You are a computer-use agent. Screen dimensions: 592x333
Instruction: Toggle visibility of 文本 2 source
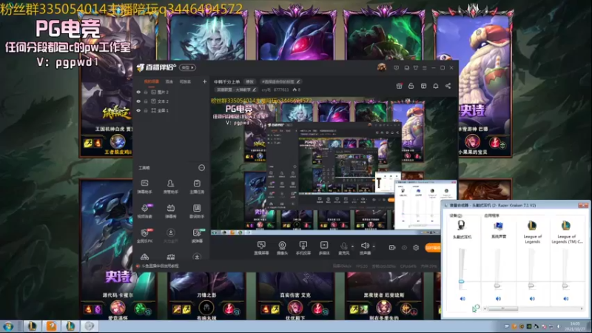138,101
